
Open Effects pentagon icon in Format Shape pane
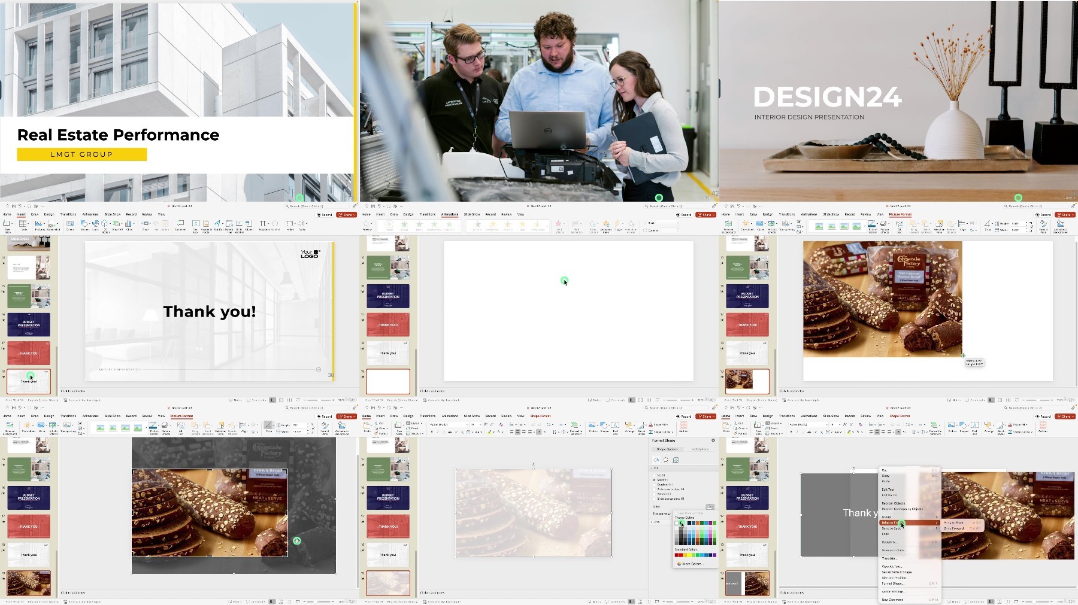click(x=665, y=460)
